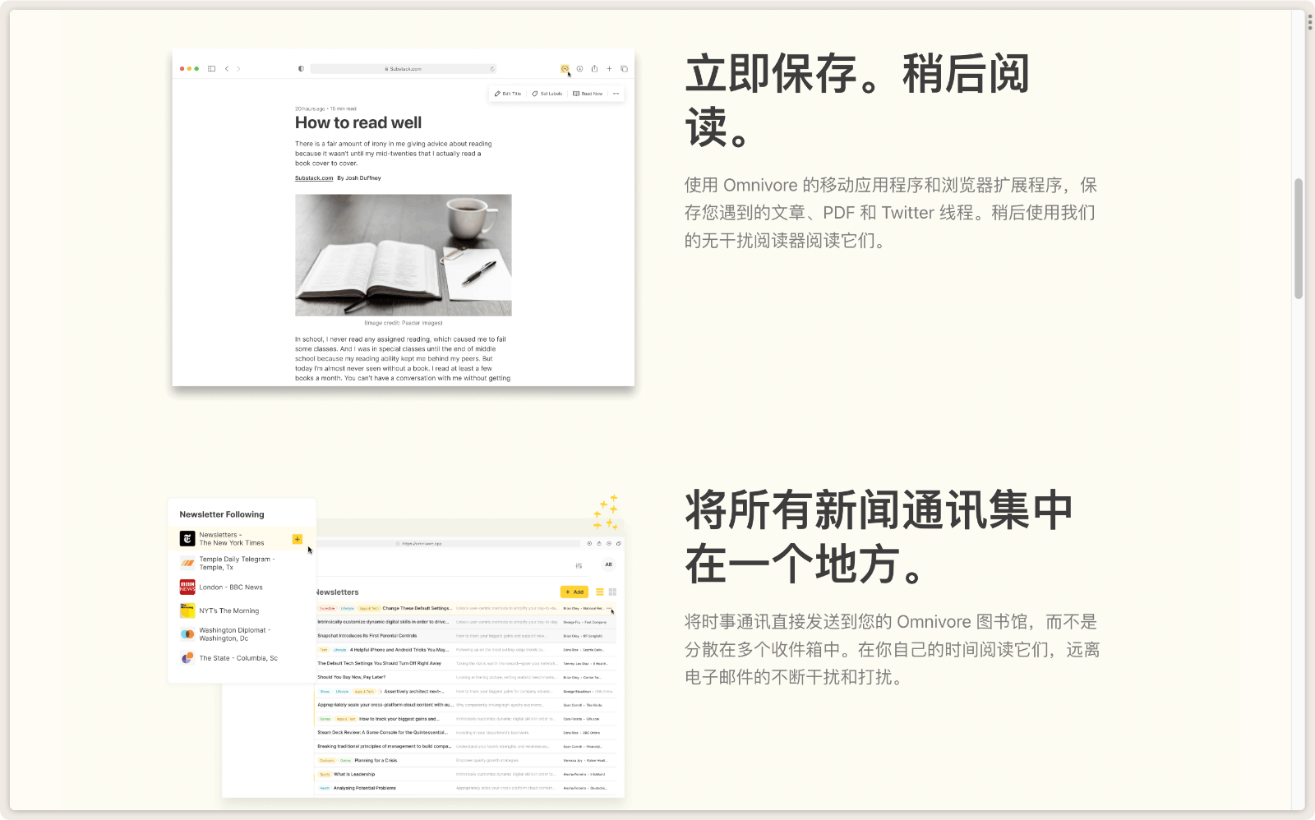This screenshot has width=1315, height=820.
Task: Toggle the sidebar with the Safari sidebar icon
Action: (211, 69)
